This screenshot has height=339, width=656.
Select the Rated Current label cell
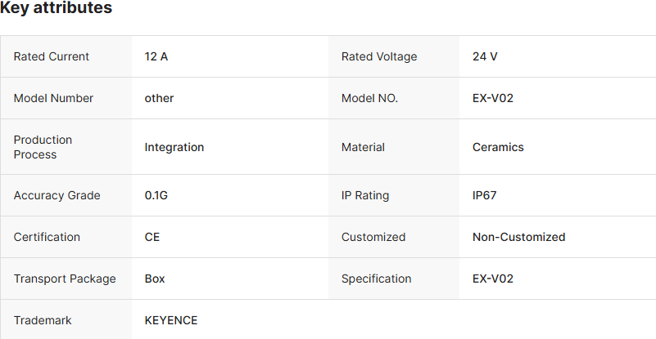(x=52, y=56)
